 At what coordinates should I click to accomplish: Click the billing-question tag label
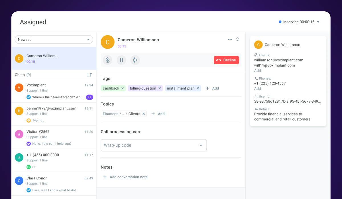(143, 88)
